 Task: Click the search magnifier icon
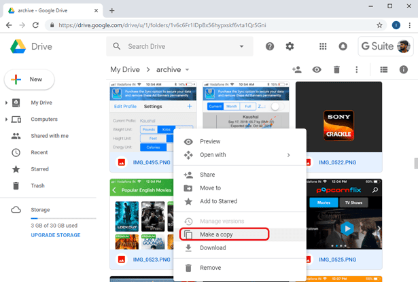point(116,46)
